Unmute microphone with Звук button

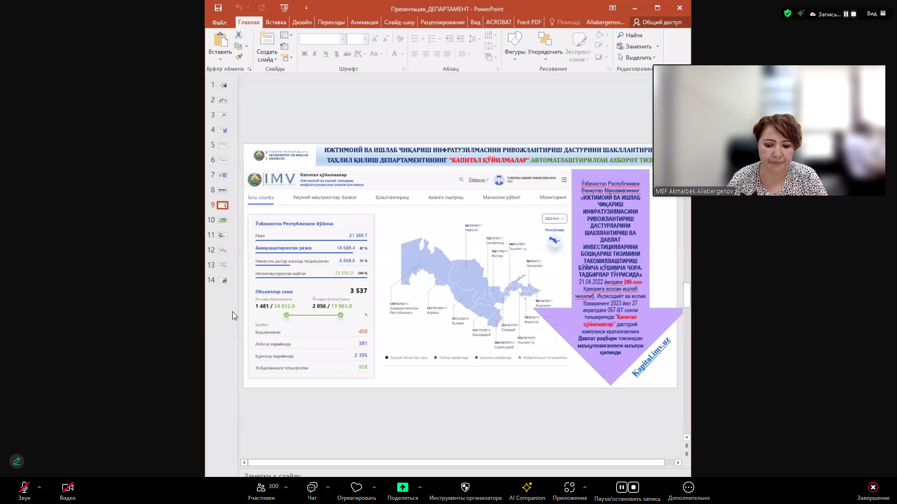pos(24,491)
